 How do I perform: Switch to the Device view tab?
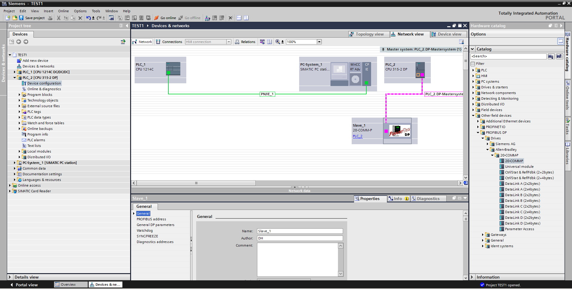448,34
